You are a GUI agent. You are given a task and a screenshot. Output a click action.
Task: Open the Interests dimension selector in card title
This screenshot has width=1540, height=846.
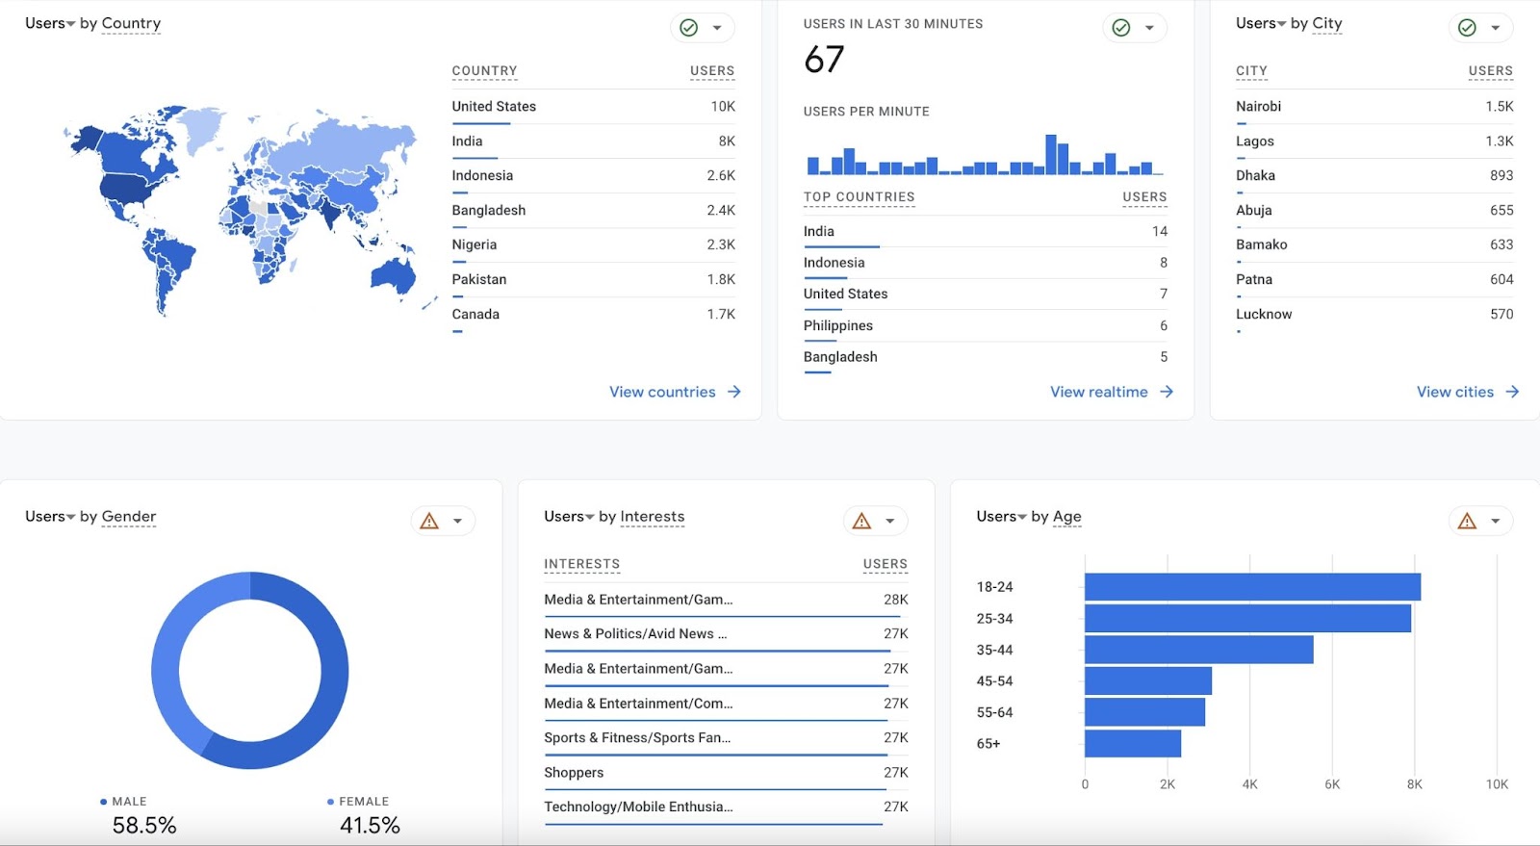pyautogui.click(x=652, y=517)
